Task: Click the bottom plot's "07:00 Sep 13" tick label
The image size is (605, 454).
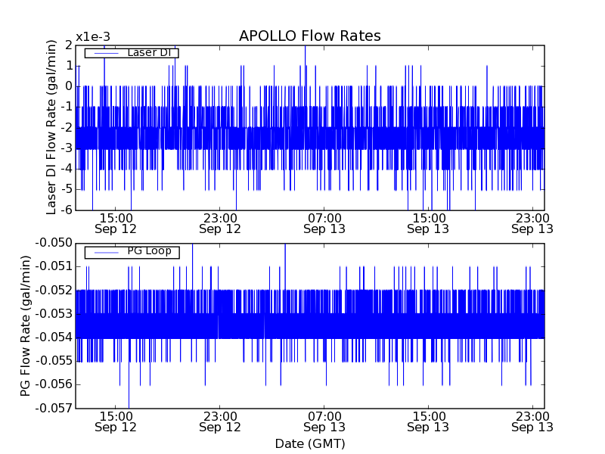Action: (x=324, y=421)
